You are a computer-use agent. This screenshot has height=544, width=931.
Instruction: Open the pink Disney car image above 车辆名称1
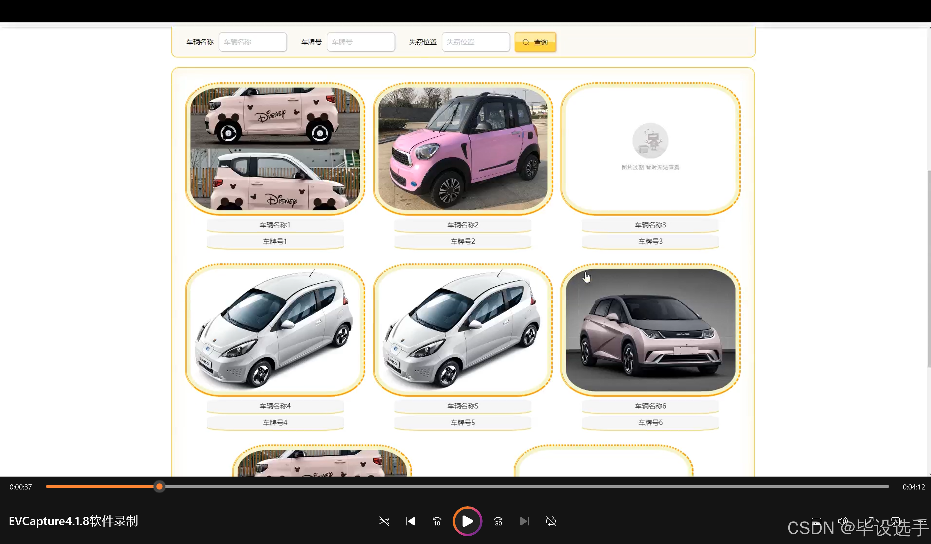click(275, 149)
